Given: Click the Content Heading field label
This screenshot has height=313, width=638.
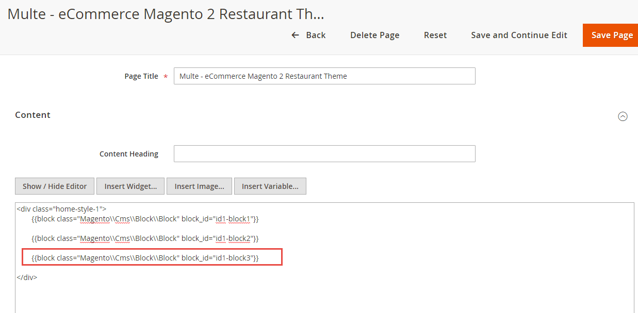Looking at the screenshot, I should point(128,154).
